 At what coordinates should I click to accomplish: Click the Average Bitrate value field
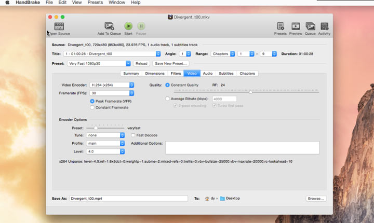tap(224, 99)
